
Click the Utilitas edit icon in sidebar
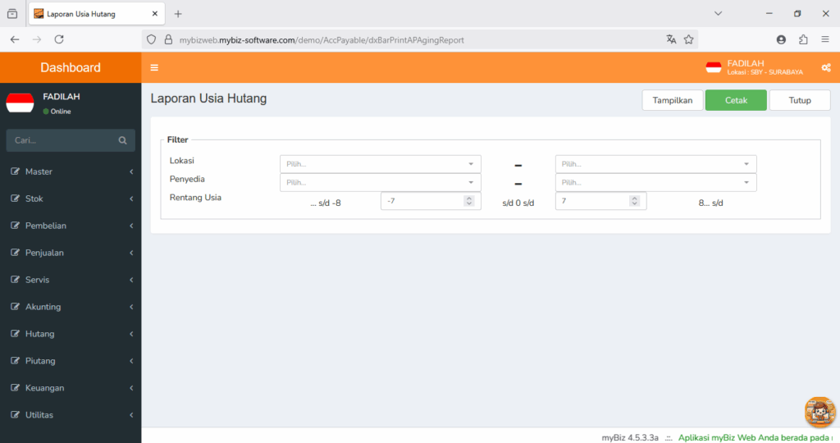[15, 414]
